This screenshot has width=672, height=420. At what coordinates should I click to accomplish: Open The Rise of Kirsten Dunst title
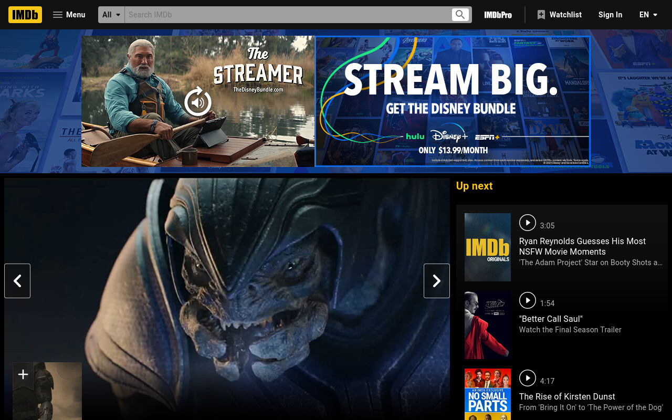567,396
